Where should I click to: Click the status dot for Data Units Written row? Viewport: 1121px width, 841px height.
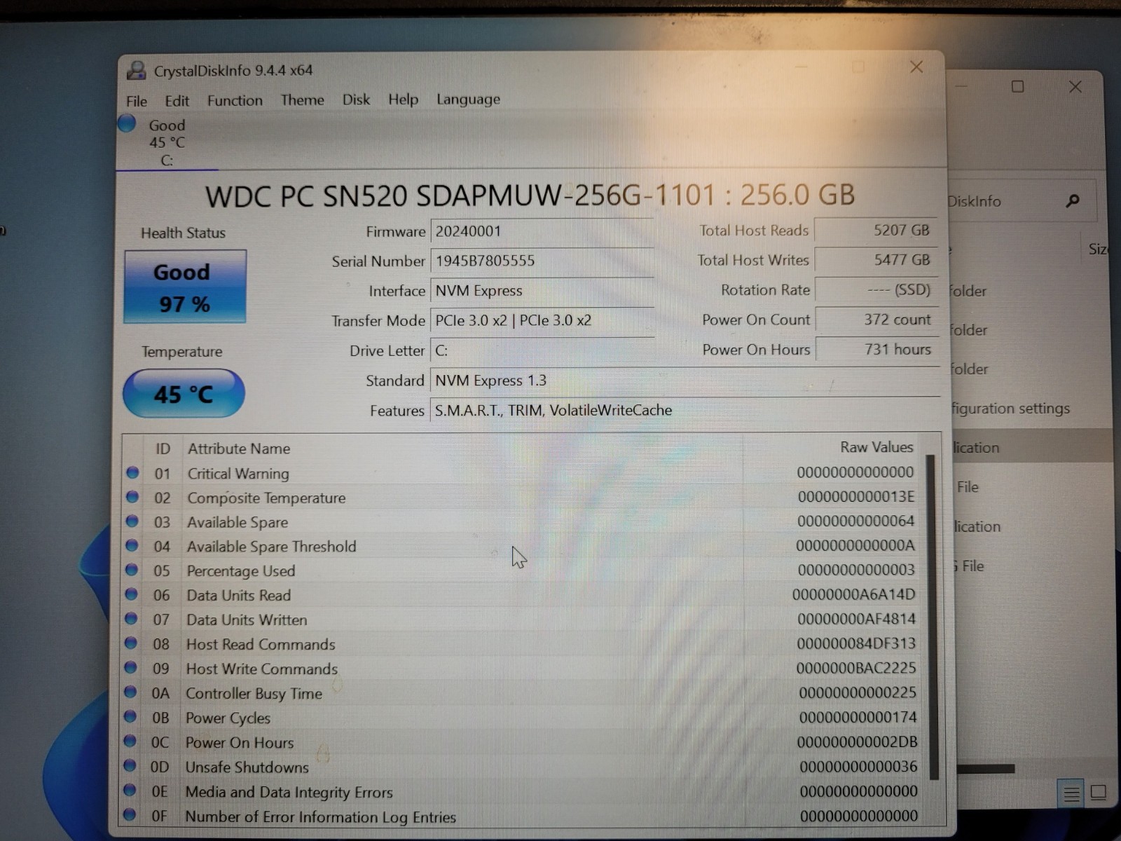[x=131, y=619]
